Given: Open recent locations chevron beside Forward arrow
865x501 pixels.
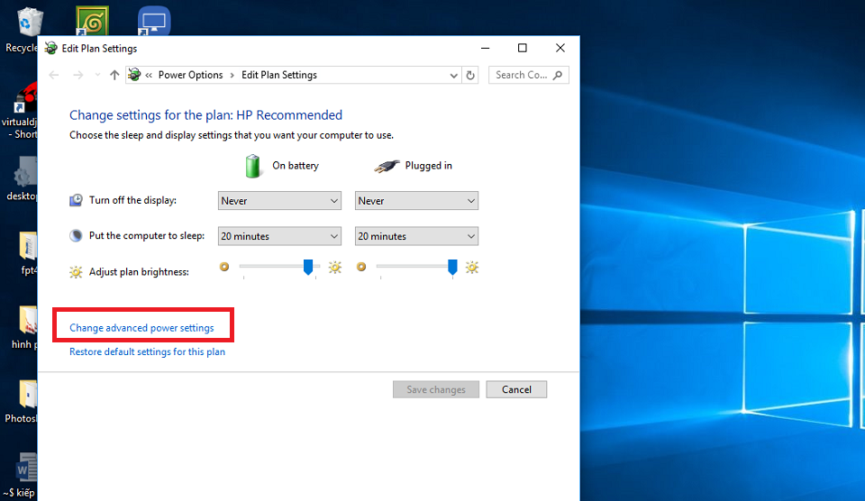Looking at the screenshot, I should pyautogui.click(x=97, y=75).
